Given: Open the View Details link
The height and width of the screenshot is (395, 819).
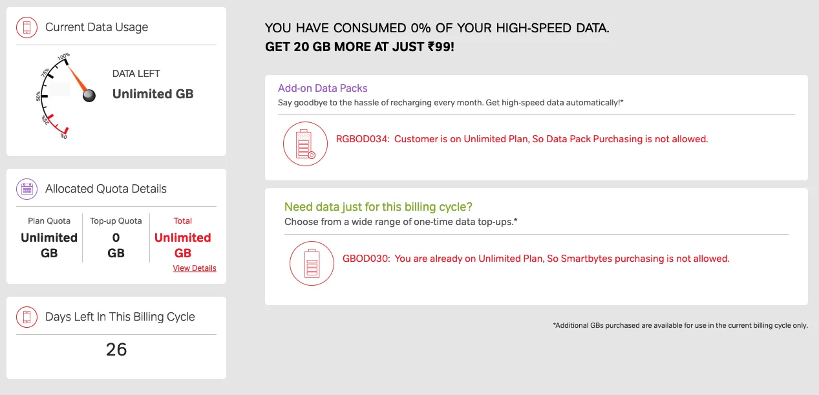Looking at the screenshot, I should (195, 268).
